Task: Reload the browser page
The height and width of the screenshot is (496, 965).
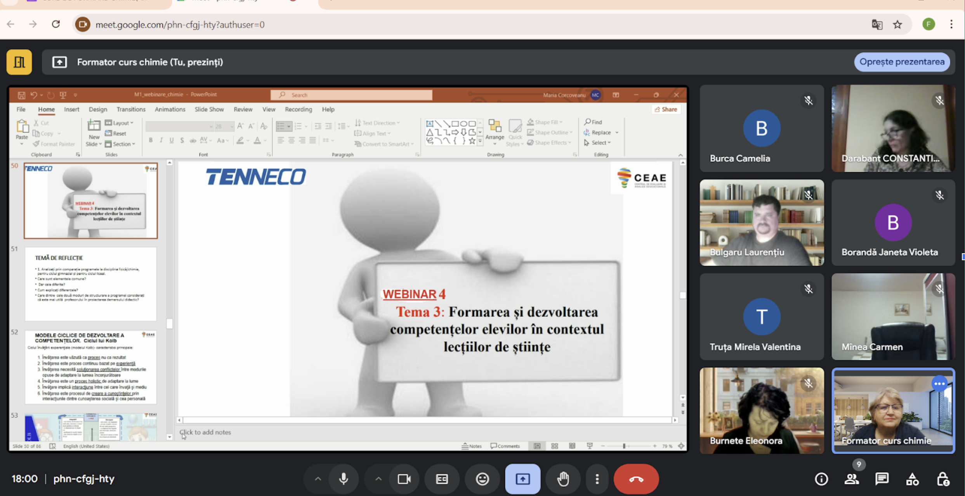Action: pyautogui.click(x=56, y=24)
